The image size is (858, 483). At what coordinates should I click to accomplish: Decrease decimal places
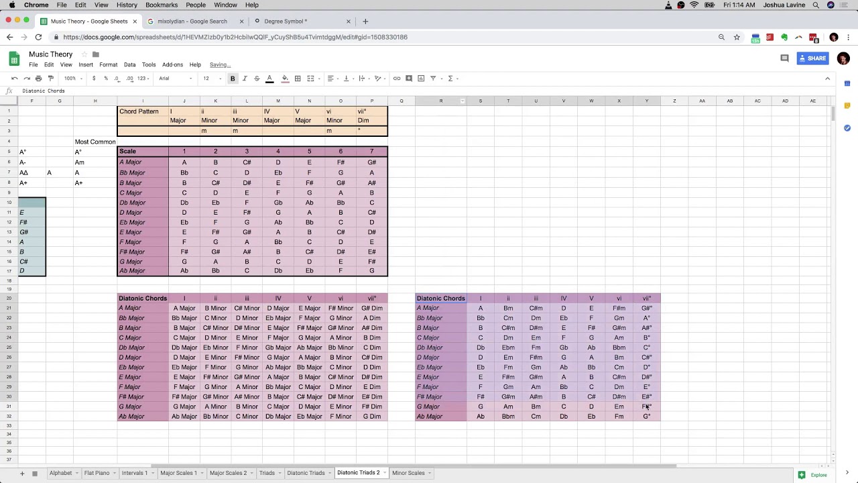point(117,78)
